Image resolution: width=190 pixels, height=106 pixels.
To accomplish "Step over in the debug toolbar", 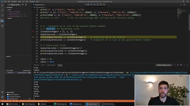I will pyautogui.click(x=91, y=5).
